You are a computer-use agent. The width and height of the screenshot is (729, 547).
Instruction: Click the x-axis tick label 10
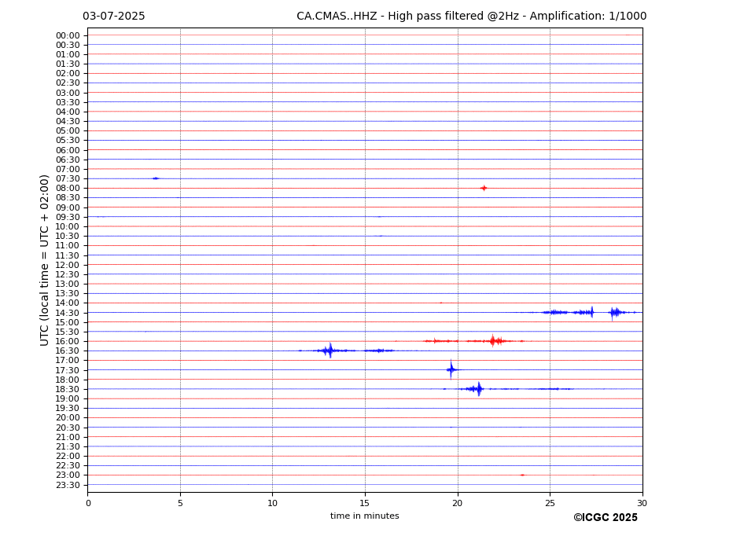[x=272, y=503]
